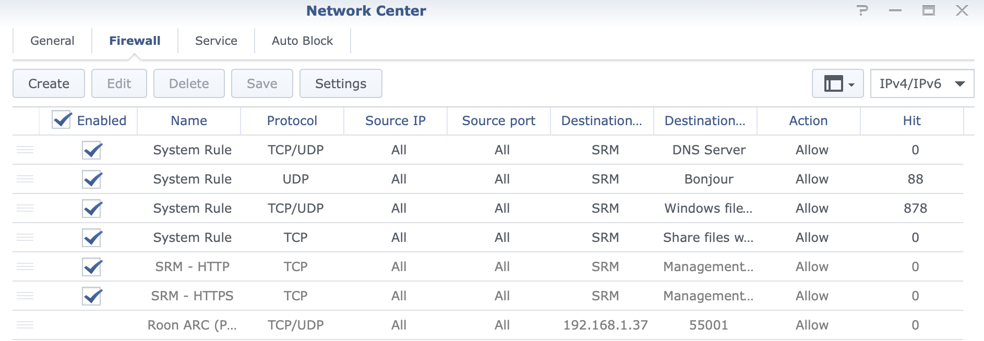Click drag handle of Roon ARC rule
The height and width of the screenshot is (341, 984).
25,325
